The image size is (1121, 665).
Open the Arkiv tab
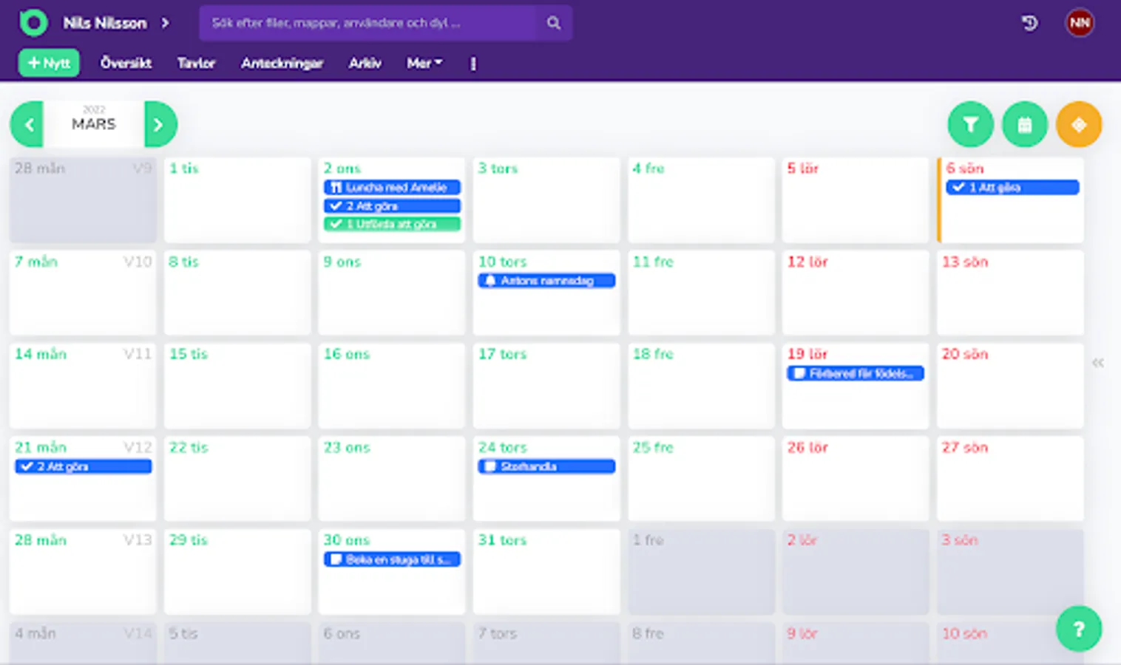point(365,64)
